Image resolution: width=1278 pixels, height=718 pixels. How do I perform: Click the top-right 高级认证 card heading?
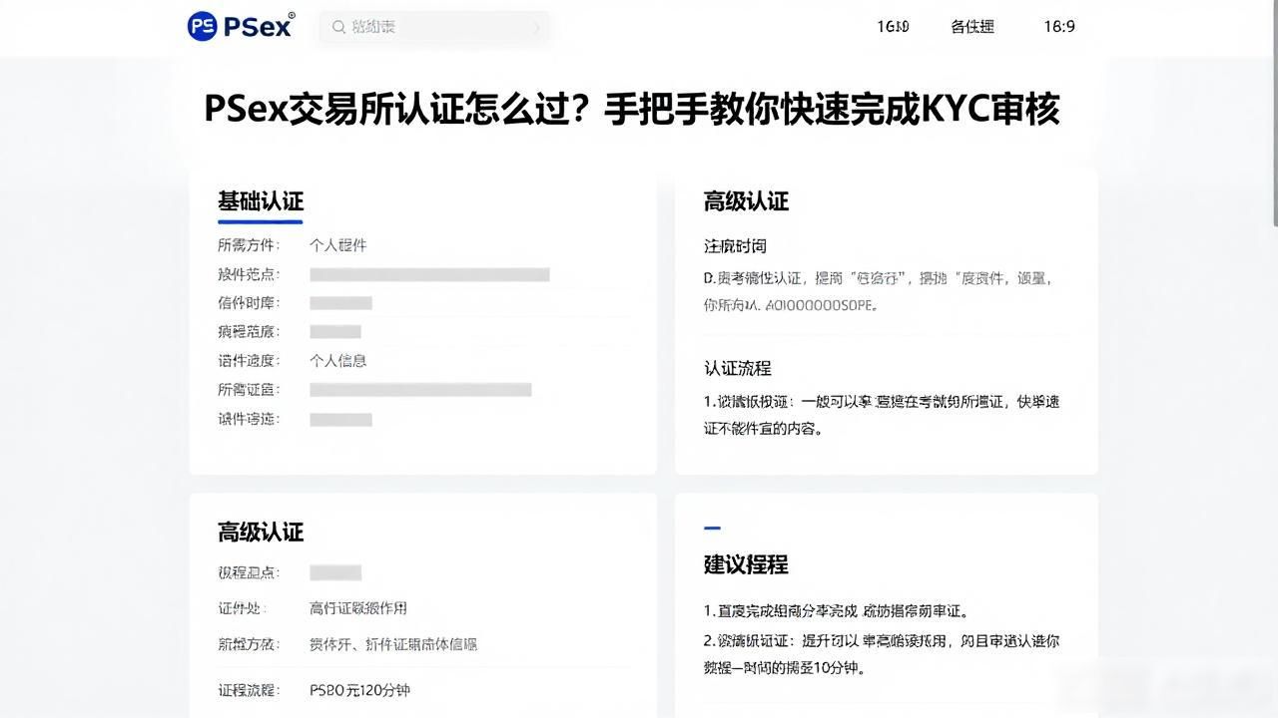click(x=746, y=201)
